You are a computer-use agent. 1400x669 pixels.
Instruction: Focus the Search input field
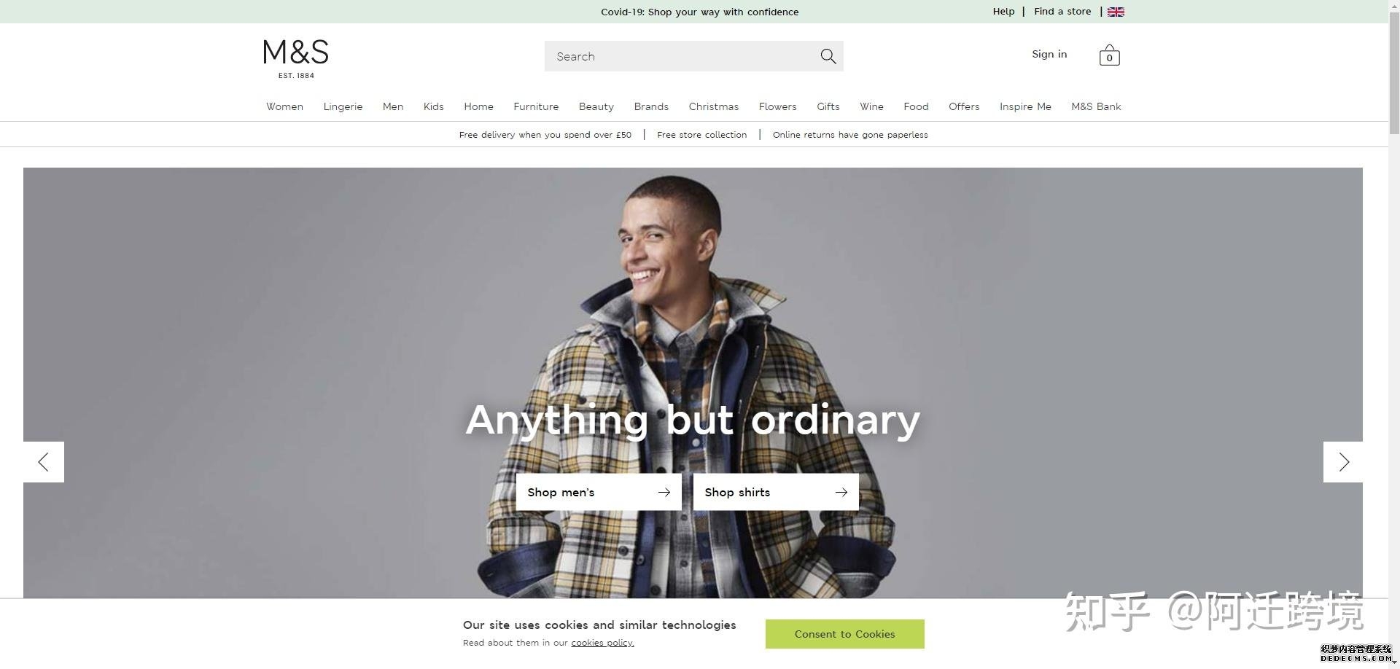click(682, 56)
